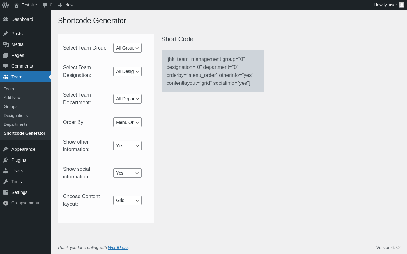
Task: Open the user avatar icon
Action: (402, 5)
